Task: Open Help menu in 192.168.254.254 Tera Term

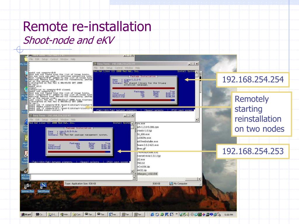Action: (138, 68)
